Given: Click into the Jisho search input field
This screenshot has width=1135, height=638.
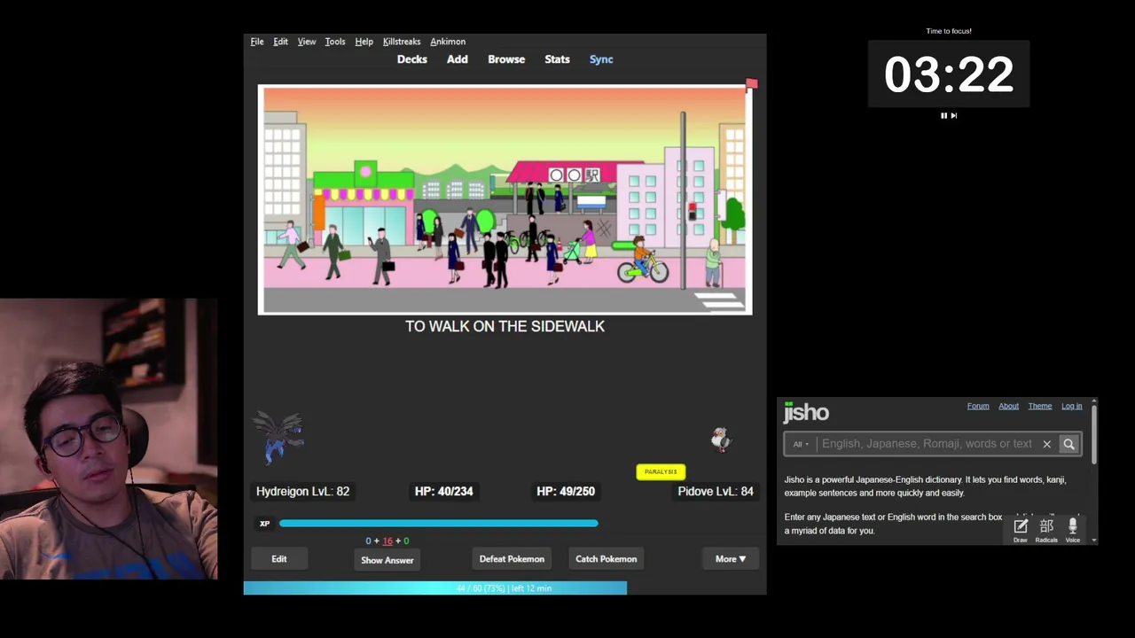Looking at the screenshot, I should [927, 444].
